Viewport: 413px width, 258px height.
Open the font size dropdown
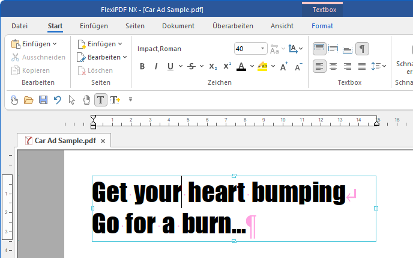coord(263,49)
